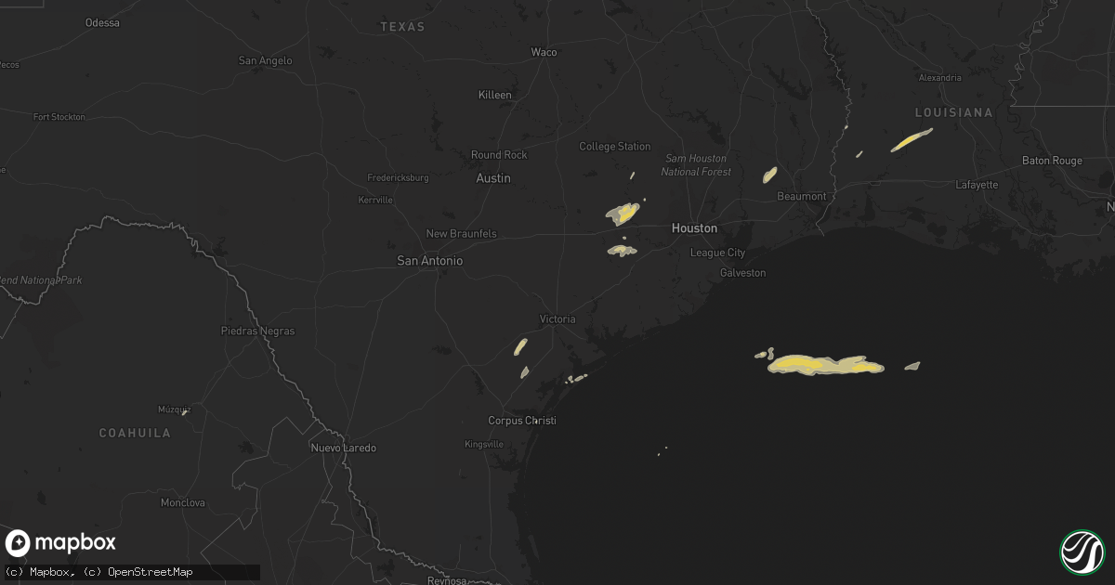
Task: Click the San Angelo label
Action: point(265,61)
